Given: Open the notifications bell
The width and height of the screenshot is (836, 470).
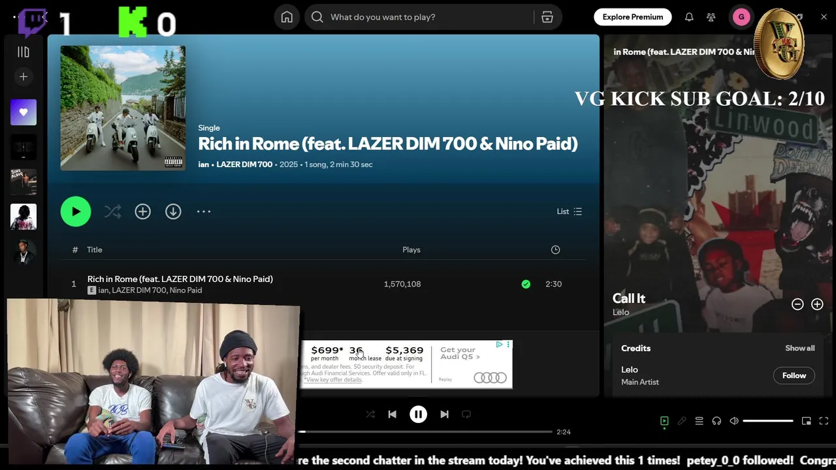Looking at the screenshot, I should [x=689, y=17].
